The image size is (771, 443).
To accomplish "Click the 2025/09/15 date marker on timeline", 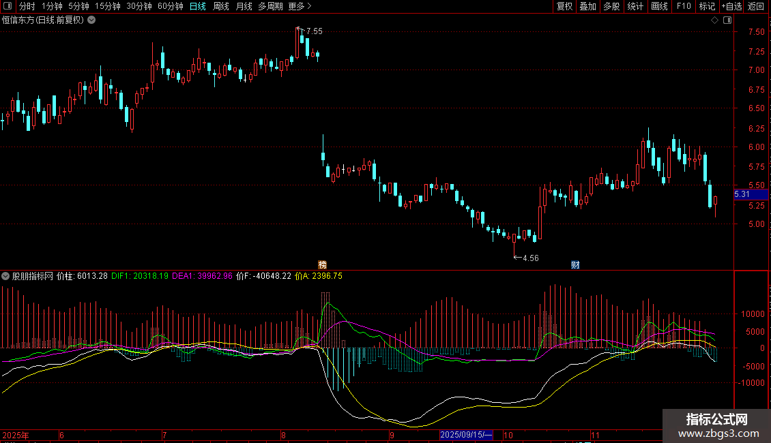I will click(466, 435).
